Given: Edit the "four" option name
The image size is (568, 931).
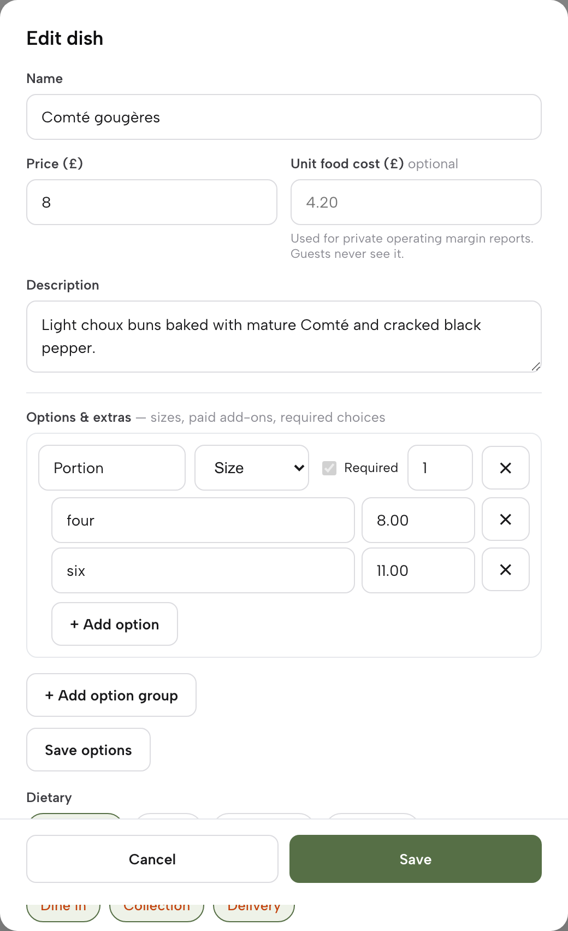Looking at the screenshot, I should [203, 520].
